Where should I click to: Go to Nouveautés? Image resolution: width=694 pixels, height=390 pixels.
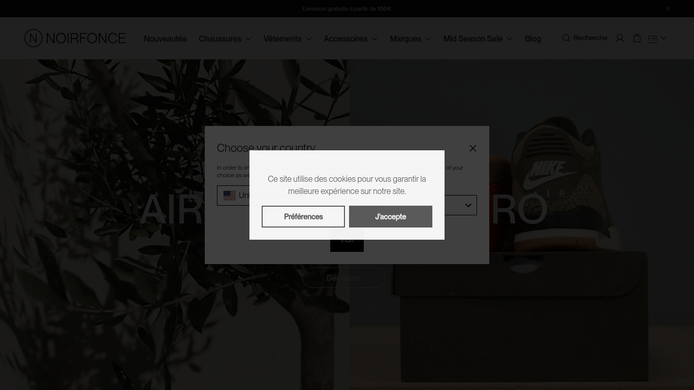click(x=165, y=39)
